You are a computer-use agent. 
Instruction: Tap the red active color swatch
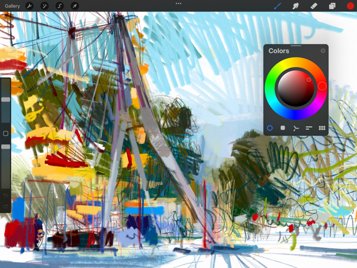pyautogui.click(x=350, y=6)
